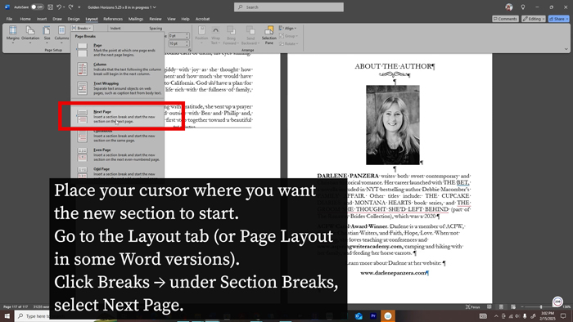
Task: Click Focus mode in status bar
Action: click(472, 307)
